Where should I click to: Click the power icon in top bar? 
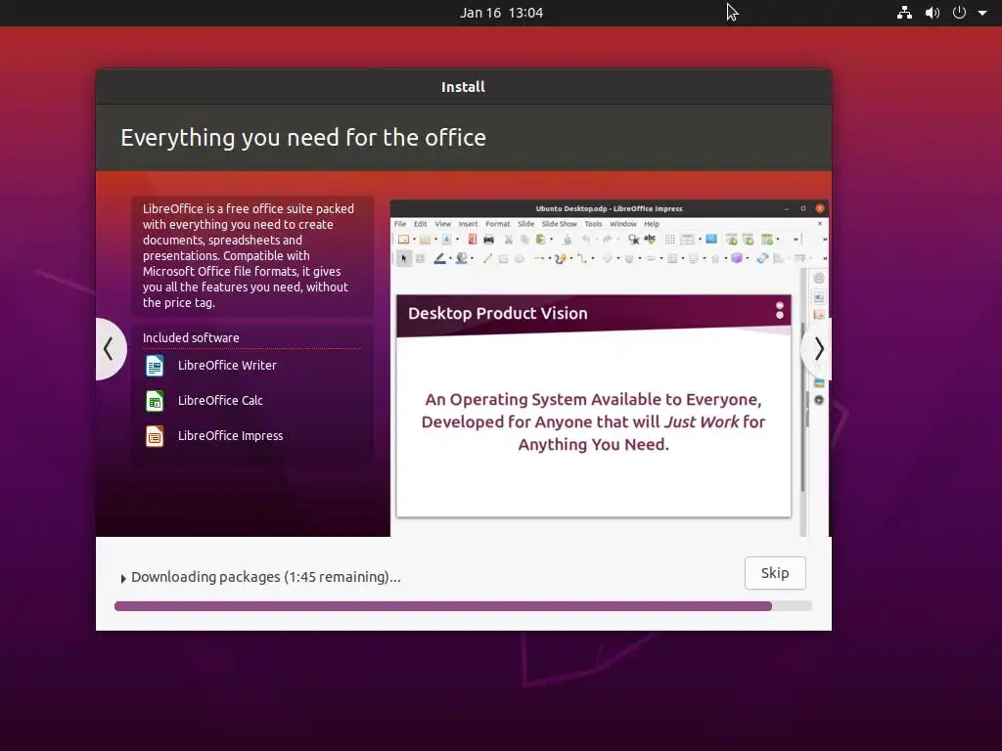click(959, 13)
